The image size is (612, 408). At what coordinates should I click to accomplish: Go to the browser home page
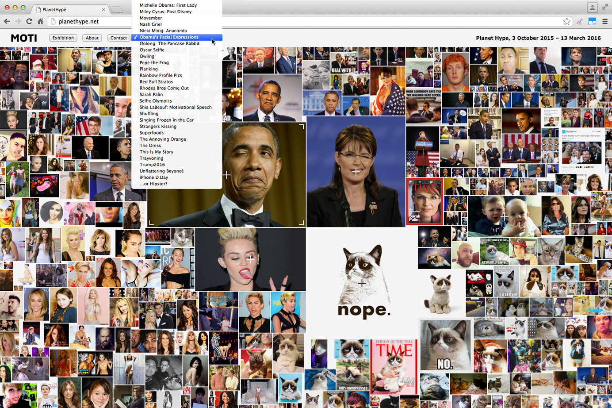(x=40, y=21)
